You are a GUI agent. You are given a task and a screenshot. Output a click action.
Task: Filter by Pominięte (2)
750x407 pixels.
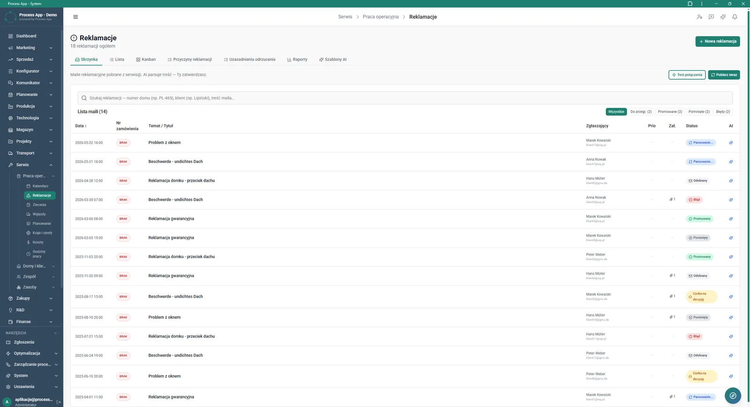click(699, 112)
